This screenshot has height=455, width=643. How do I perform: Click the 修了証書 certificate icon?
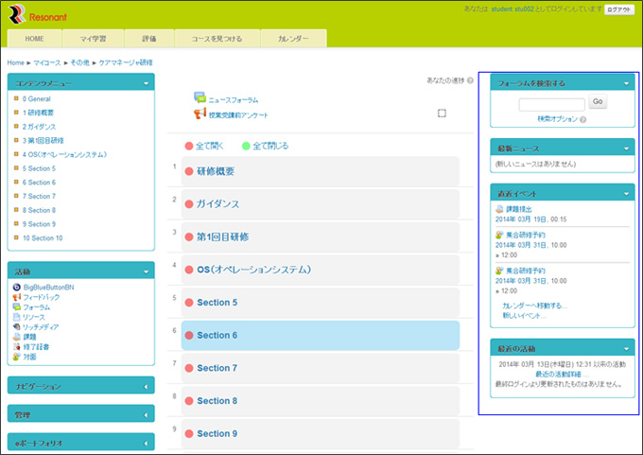[x=17, y=347]
